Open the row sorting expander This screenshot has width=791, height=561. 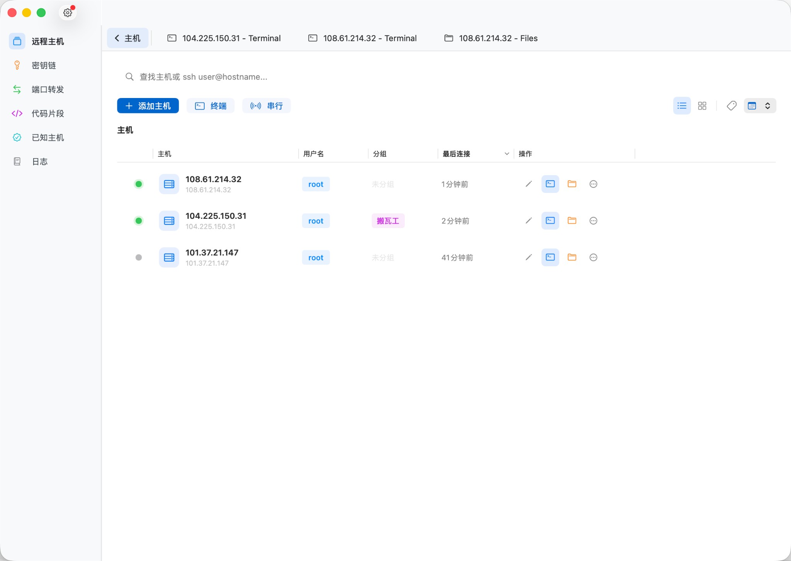(x=767, y=105)
